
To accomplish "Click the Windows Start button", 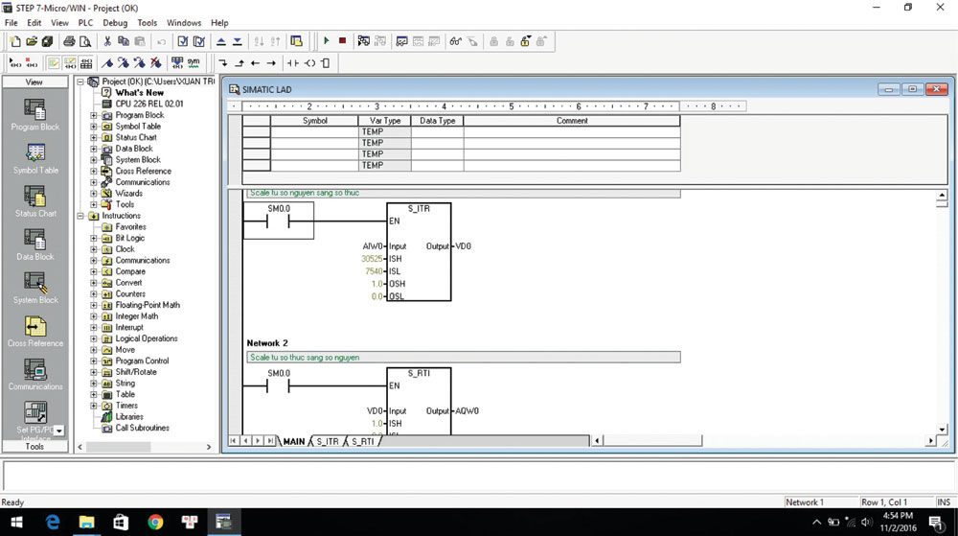I will (x=16, y=522).
